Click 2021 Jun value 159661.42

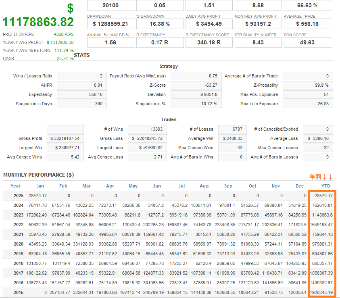coord(154,235)
